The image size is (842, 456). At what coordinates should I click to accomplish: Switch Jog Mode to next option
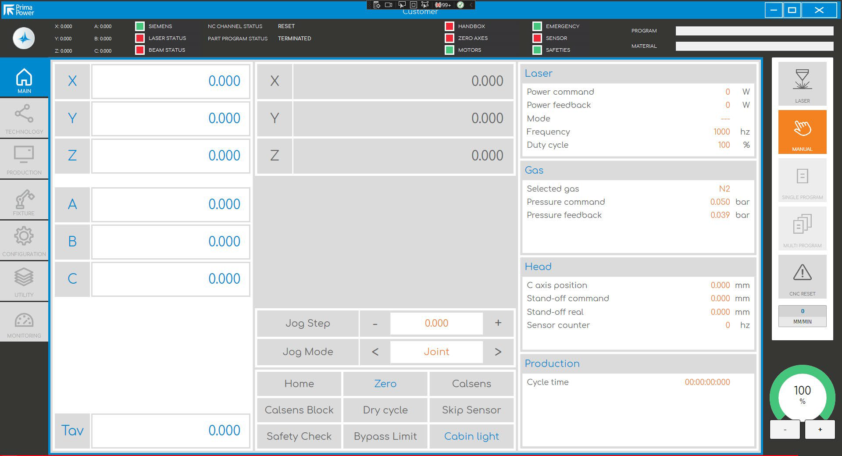(498, 352)
